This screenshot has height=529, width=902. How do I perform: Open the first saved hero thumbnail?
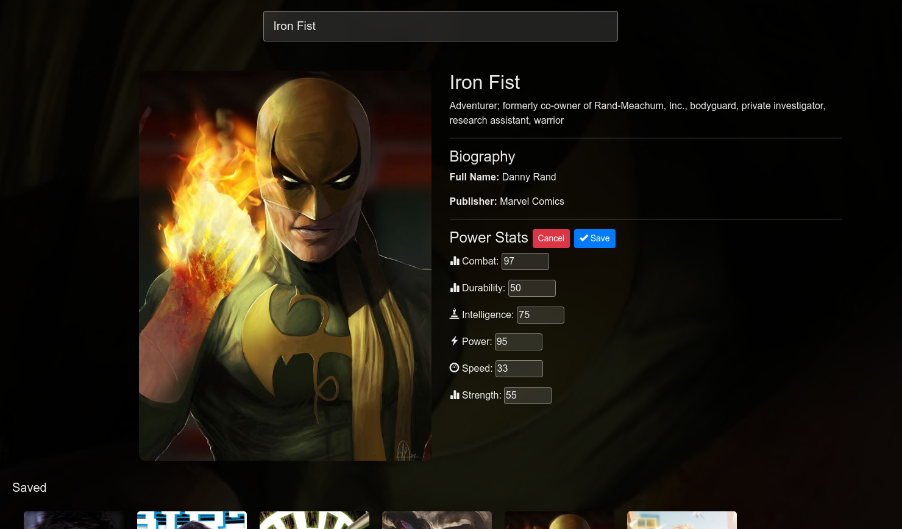(74, 520)
